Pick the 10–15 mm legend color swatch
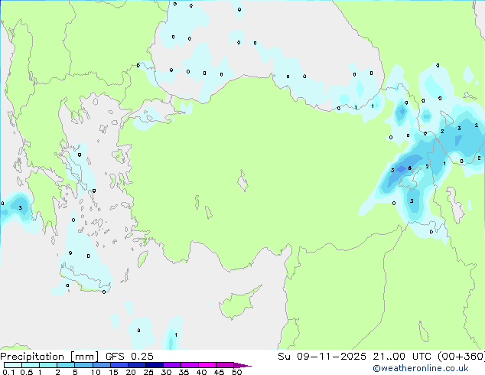Screen dimensions: 485x375 coord(101,365)
